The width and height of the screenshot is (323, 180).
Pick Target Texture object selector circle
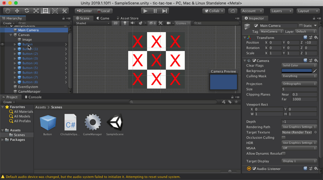[315, 132]
